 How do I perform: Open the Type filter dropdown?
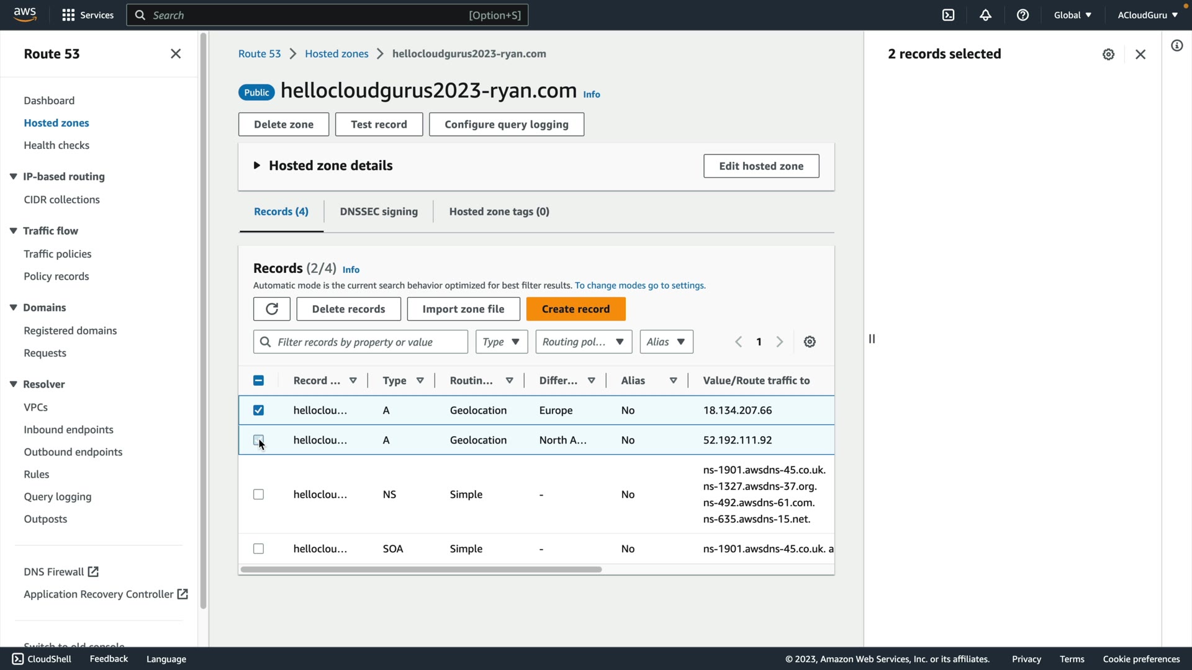501,342
